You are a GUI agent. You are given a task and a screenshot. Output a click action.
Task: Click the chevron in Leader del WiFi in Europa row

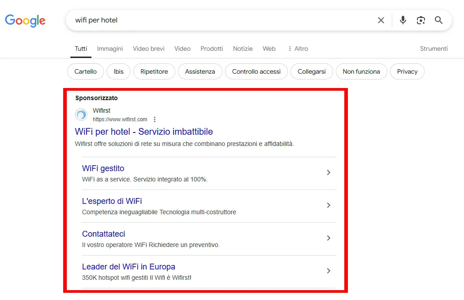(x=329, y=271)
